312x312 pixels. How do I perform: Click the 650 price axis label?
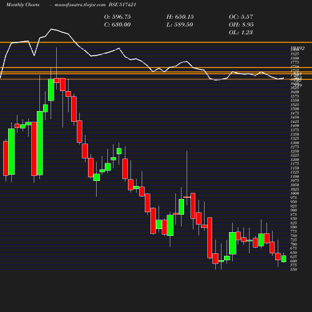tap(294, 253)
